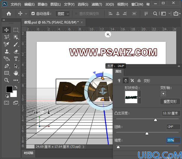Select the Eraser tool
This screenshot has height=159, width=182.
16,51
